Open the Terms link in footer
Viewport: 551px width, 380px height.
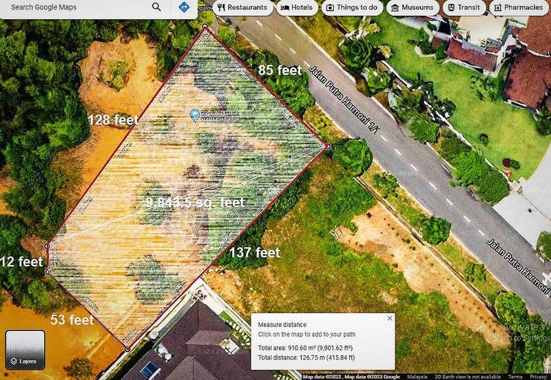click(516, 377)
